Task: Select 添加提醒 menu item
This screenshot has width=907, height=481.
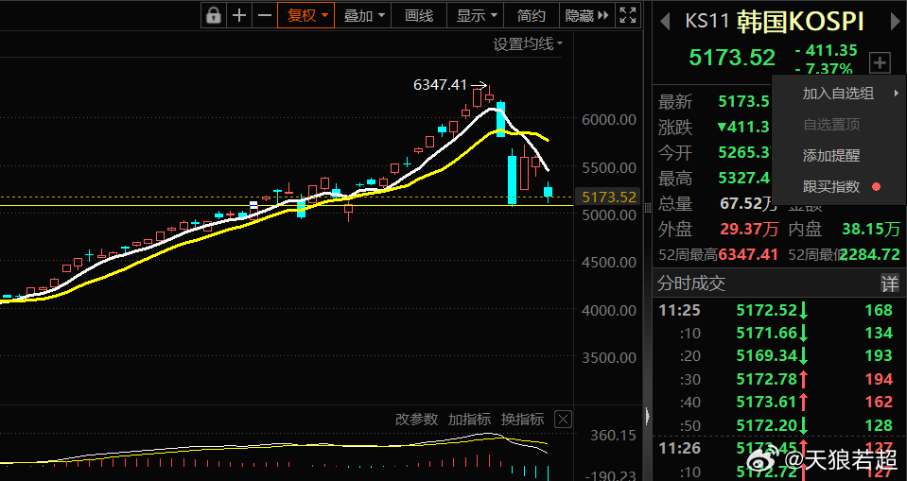Action: coord(839,156)
